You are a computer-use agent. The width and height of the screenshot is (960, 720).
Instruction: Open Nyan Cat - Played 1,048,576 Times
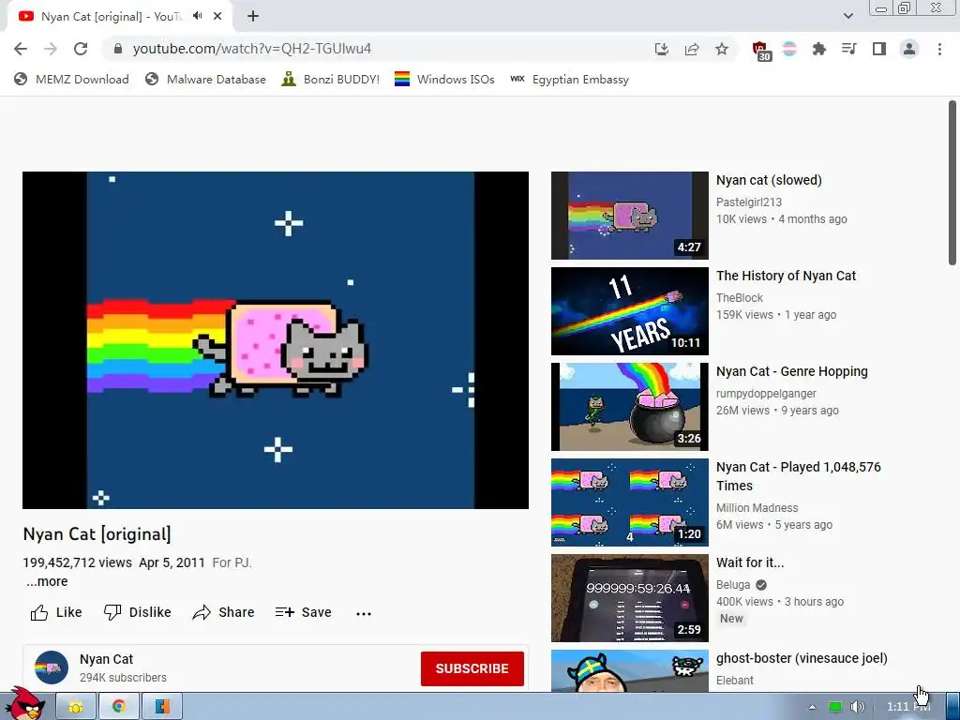[x=799, y=476]
